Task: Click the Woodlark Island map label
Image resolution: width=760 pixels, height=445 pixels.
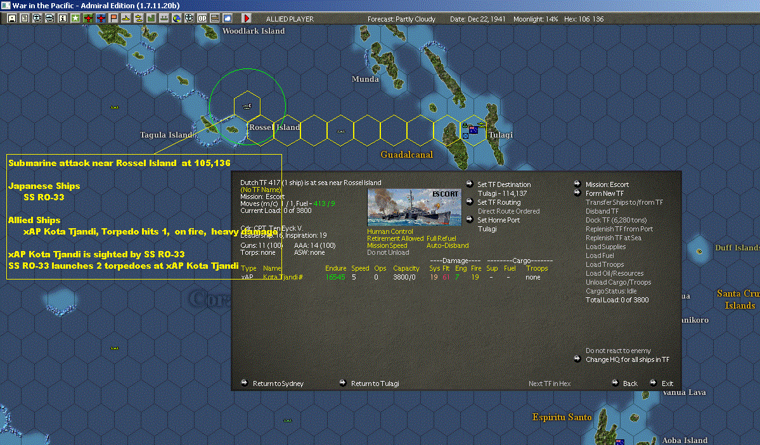Action: coord(254,30)
